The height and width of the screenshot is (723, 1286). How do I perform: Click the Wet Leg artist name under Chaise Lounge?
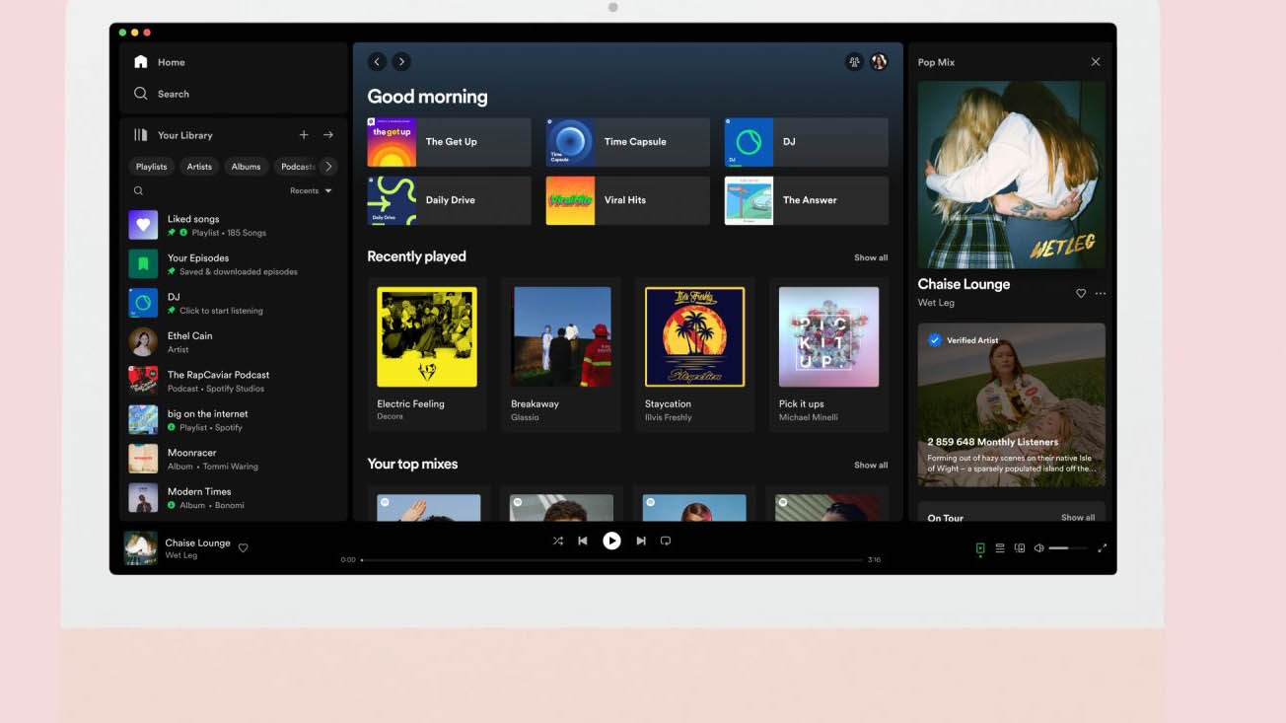[x=936, y=303]
